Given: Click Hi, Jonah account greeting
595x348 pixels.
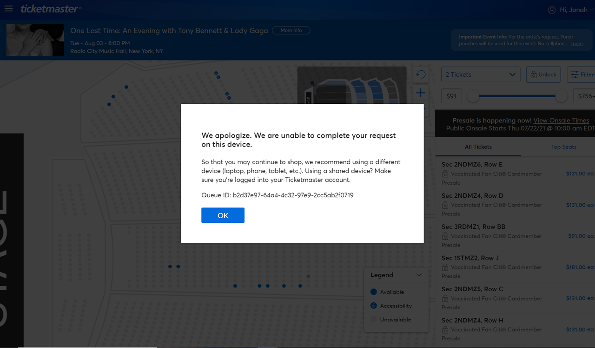Looking at the screenshot, I should tap(574, 10).
